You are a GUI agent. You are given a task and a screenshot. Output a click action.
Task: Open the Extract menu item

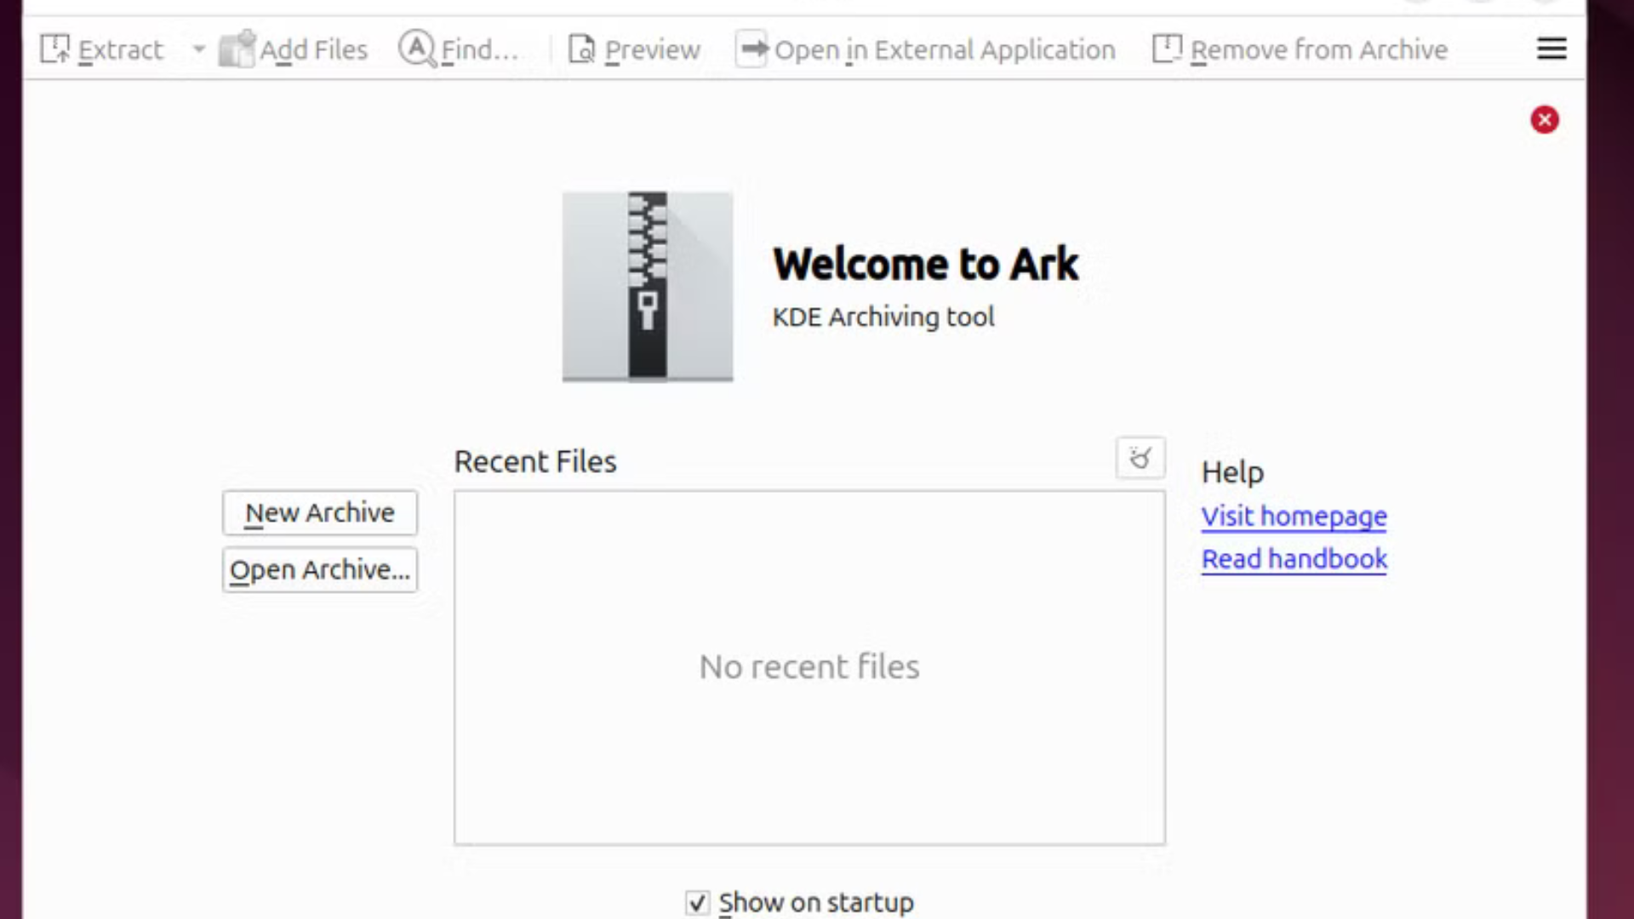tap(119, 49)
